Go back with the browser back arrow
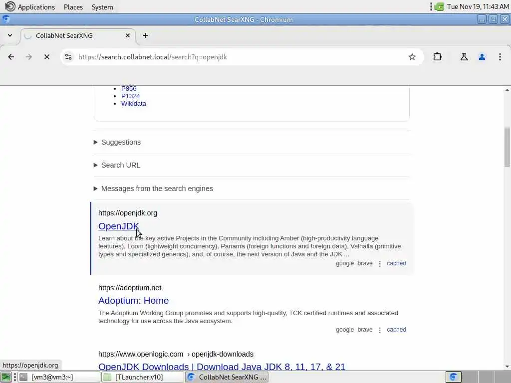Image resolution: width=511 pixels, height=383 pixels. (11, 57)
